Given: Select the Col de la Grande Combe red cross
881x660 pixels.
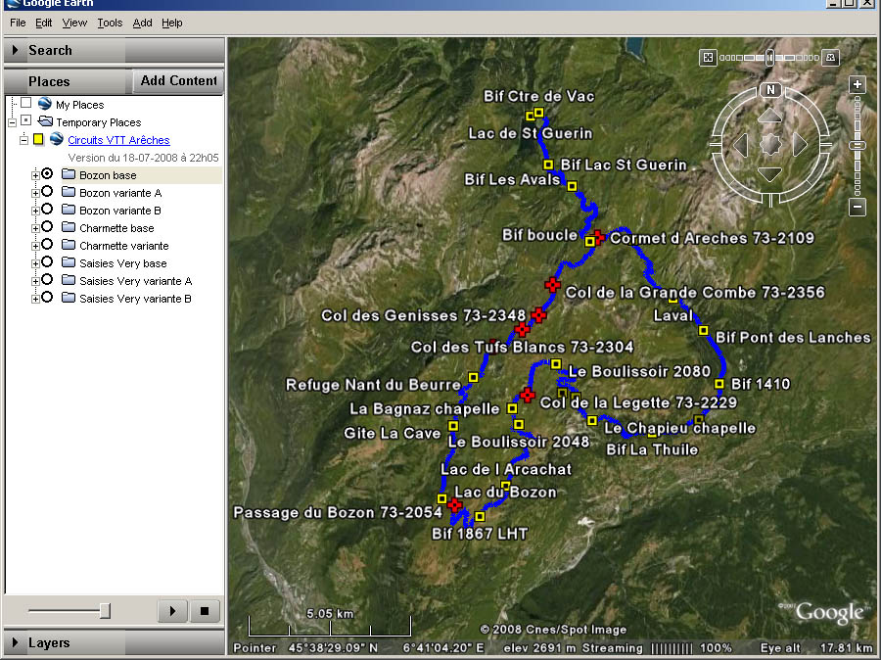Looking at the screenshot, I should 553,285.
